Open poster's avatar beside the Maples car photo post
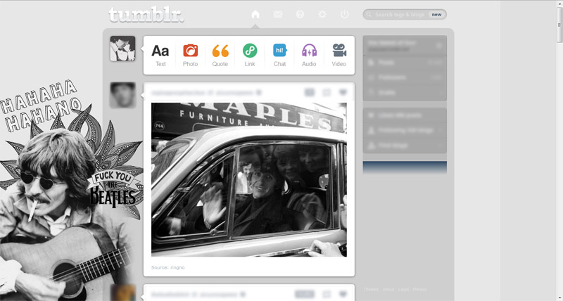 click(122, 95)
